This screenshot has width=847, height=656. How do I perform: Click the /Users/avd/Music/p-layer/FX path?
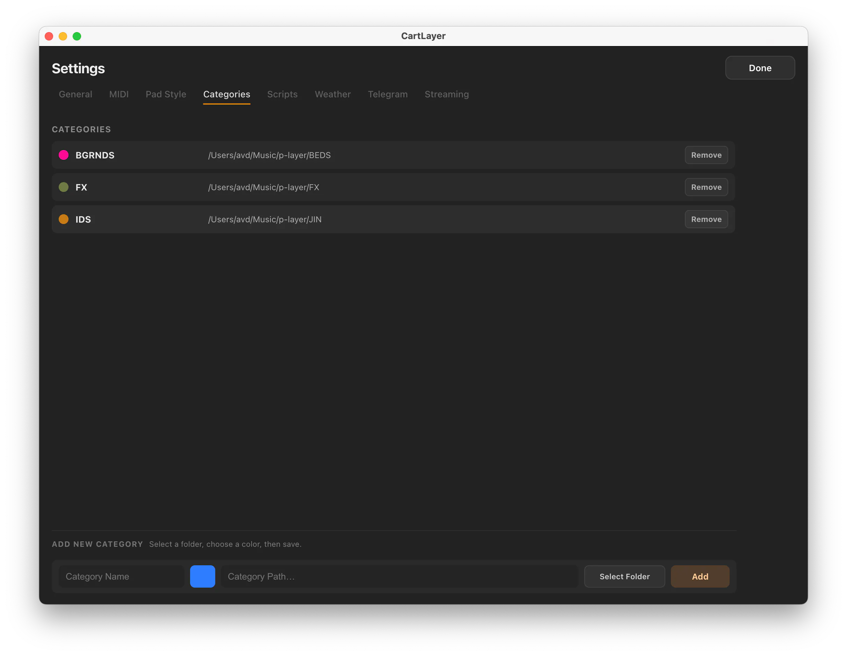pos(263,187)
